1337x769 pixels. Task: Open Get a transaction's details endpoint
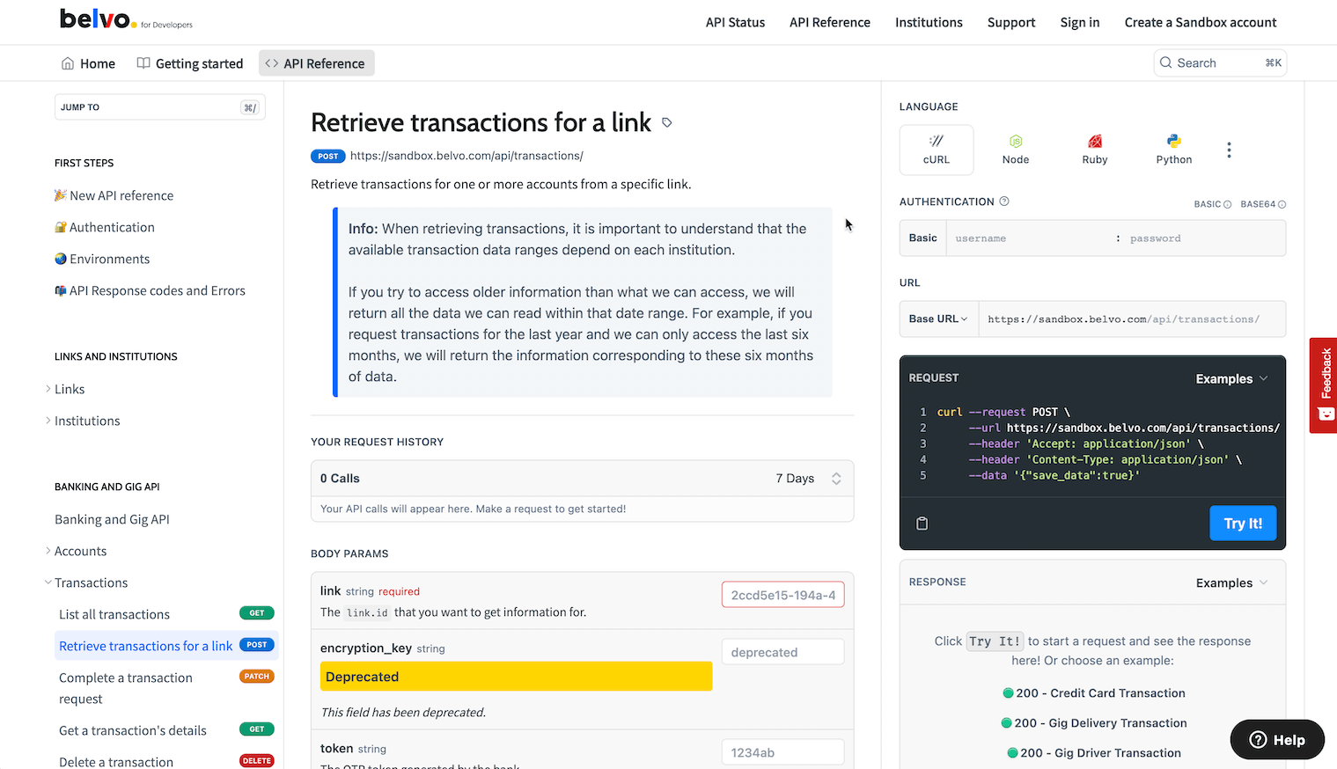coord(166,730)
